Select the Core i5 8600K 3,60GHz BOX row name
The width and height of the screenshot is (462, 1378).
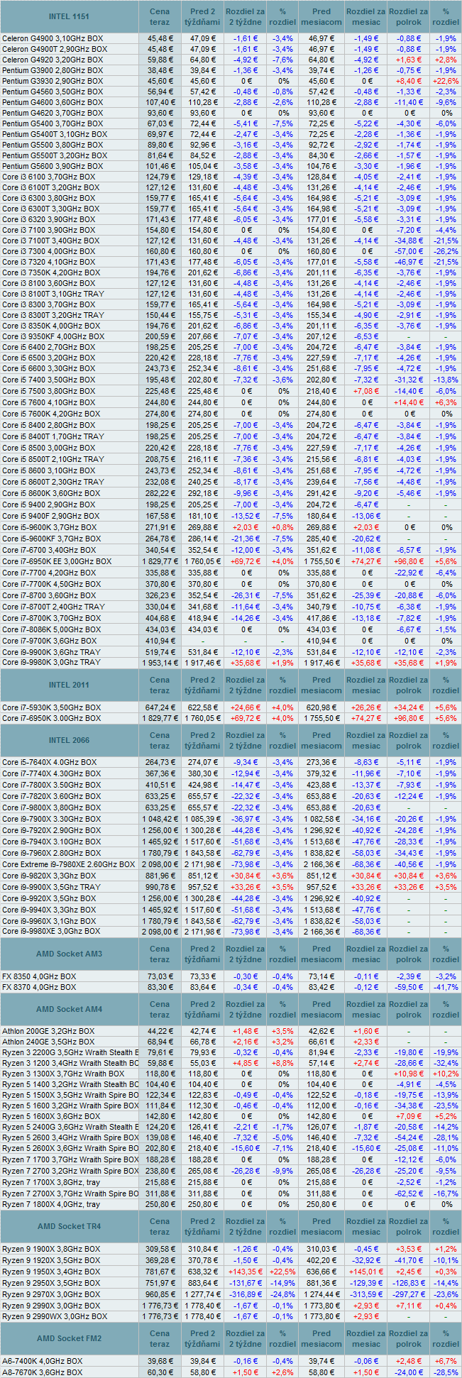pos(51,493)
